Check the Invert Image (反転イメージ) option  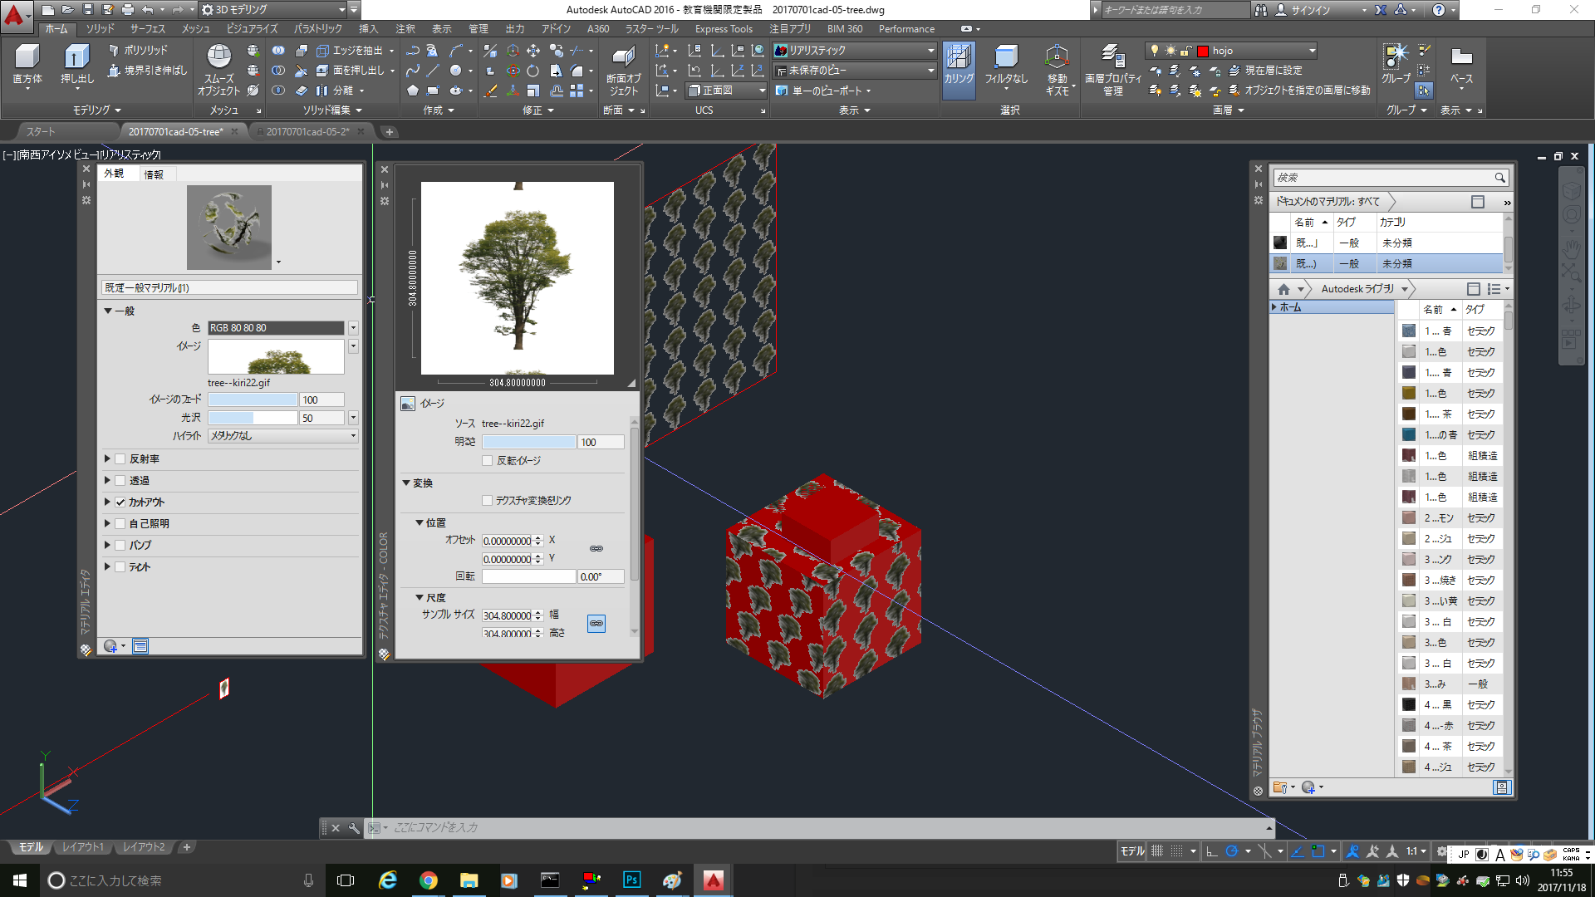(x=488, y=461)
